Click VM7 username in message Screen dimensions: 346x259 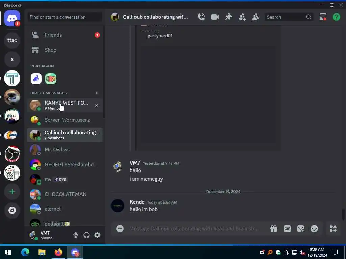coord(135,163)
